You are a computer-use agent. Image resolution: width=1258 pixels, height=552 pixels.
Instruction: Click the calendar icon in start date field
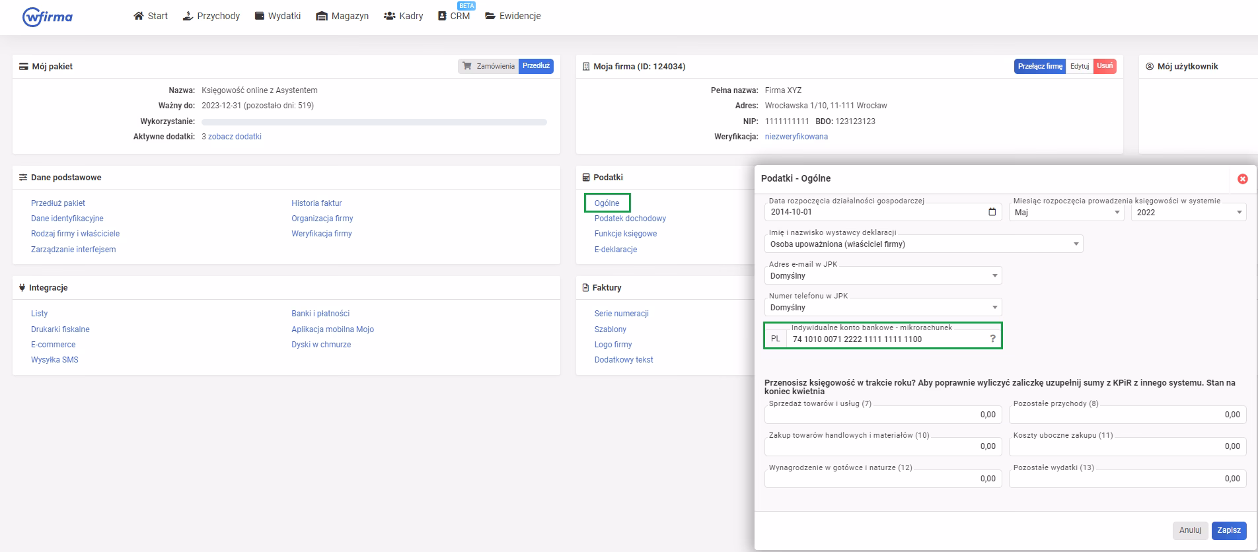pyautogui.click(x=992, y=212)
